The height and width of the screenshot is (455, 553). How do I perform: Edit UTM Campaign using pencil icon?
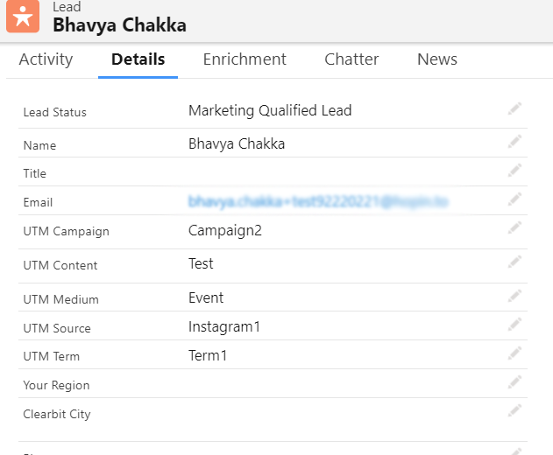pos(514,229)
